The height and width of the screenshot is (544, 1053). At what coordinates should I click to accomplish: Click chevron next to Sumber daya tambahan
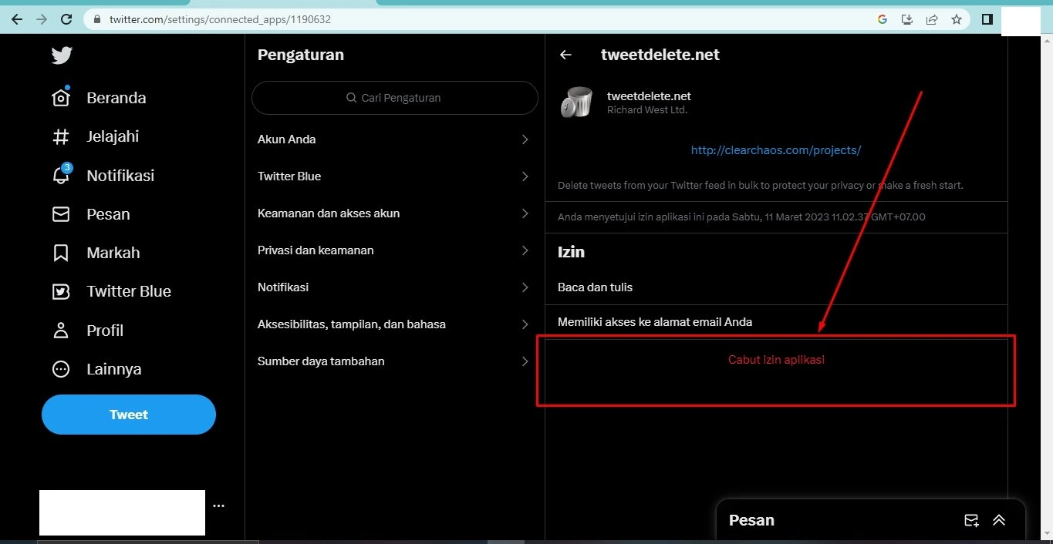[525, 361]
